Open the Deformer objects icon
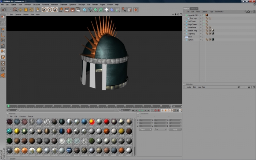This screenshot has width=256, height=160. coord(112,10)
